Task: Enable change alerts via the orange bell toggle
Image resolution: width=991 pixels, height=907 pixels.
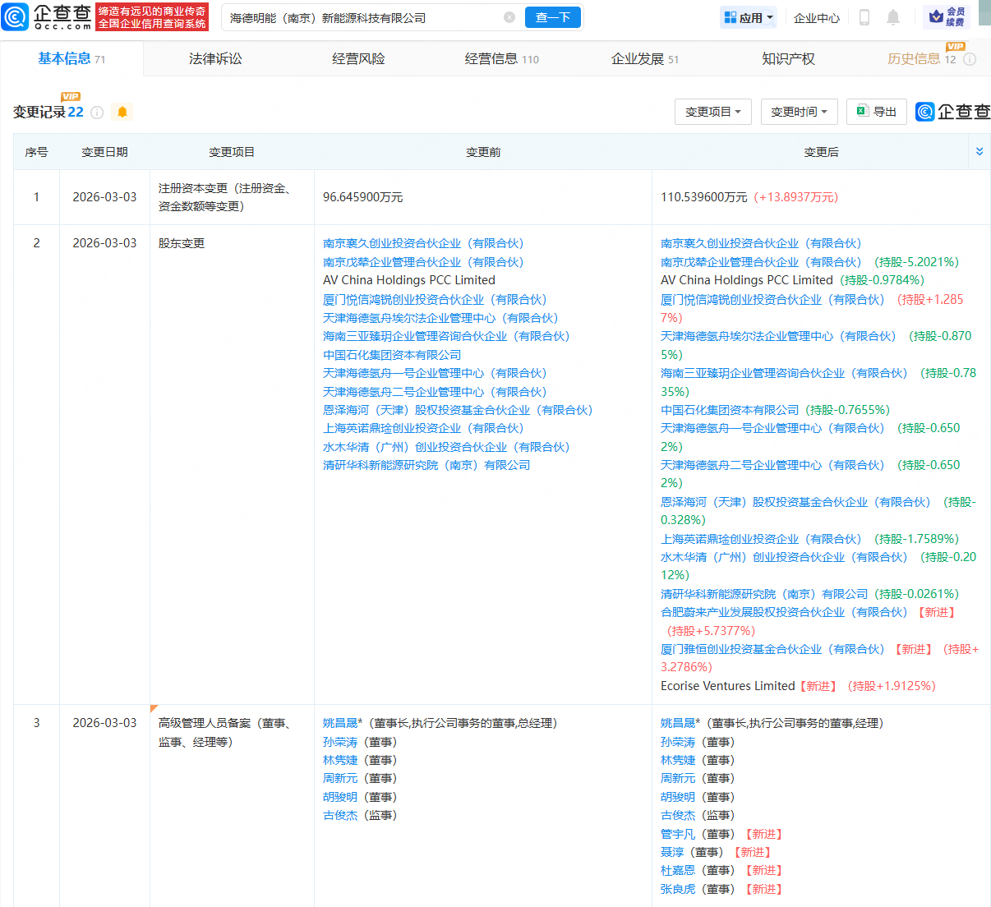Action: (x=122, y=113)
